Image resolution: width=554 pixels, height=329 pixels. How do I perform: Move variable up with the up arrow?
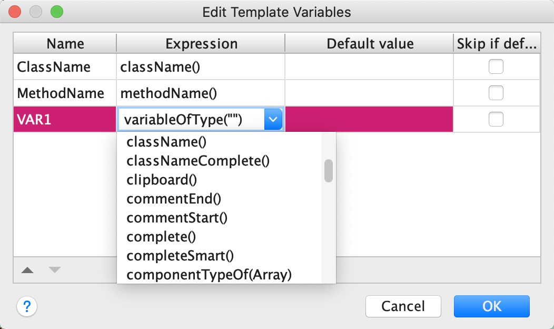point(27,270)
